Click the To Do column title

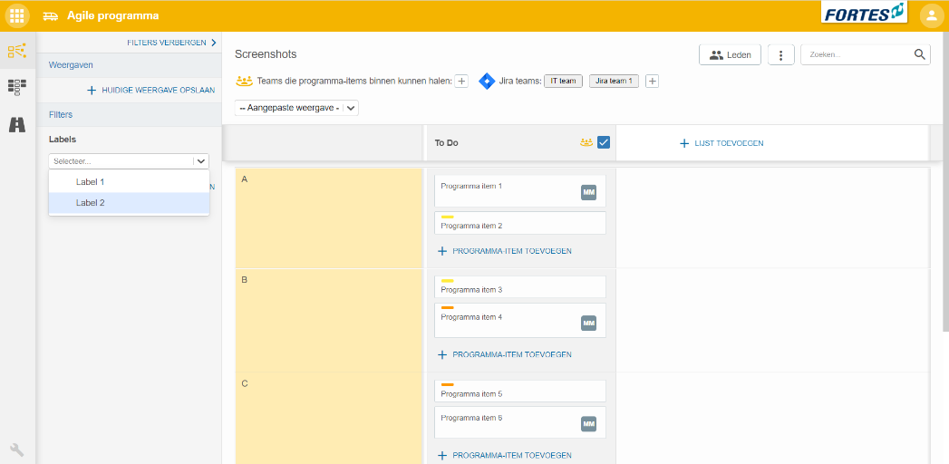(x=446, y=143)
